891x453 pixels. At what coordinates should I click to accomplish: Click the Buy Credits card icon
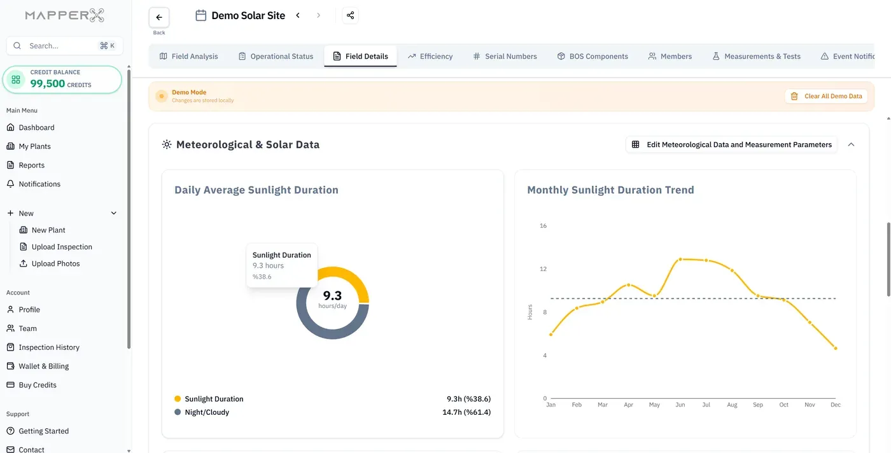(x=10, y=385)
